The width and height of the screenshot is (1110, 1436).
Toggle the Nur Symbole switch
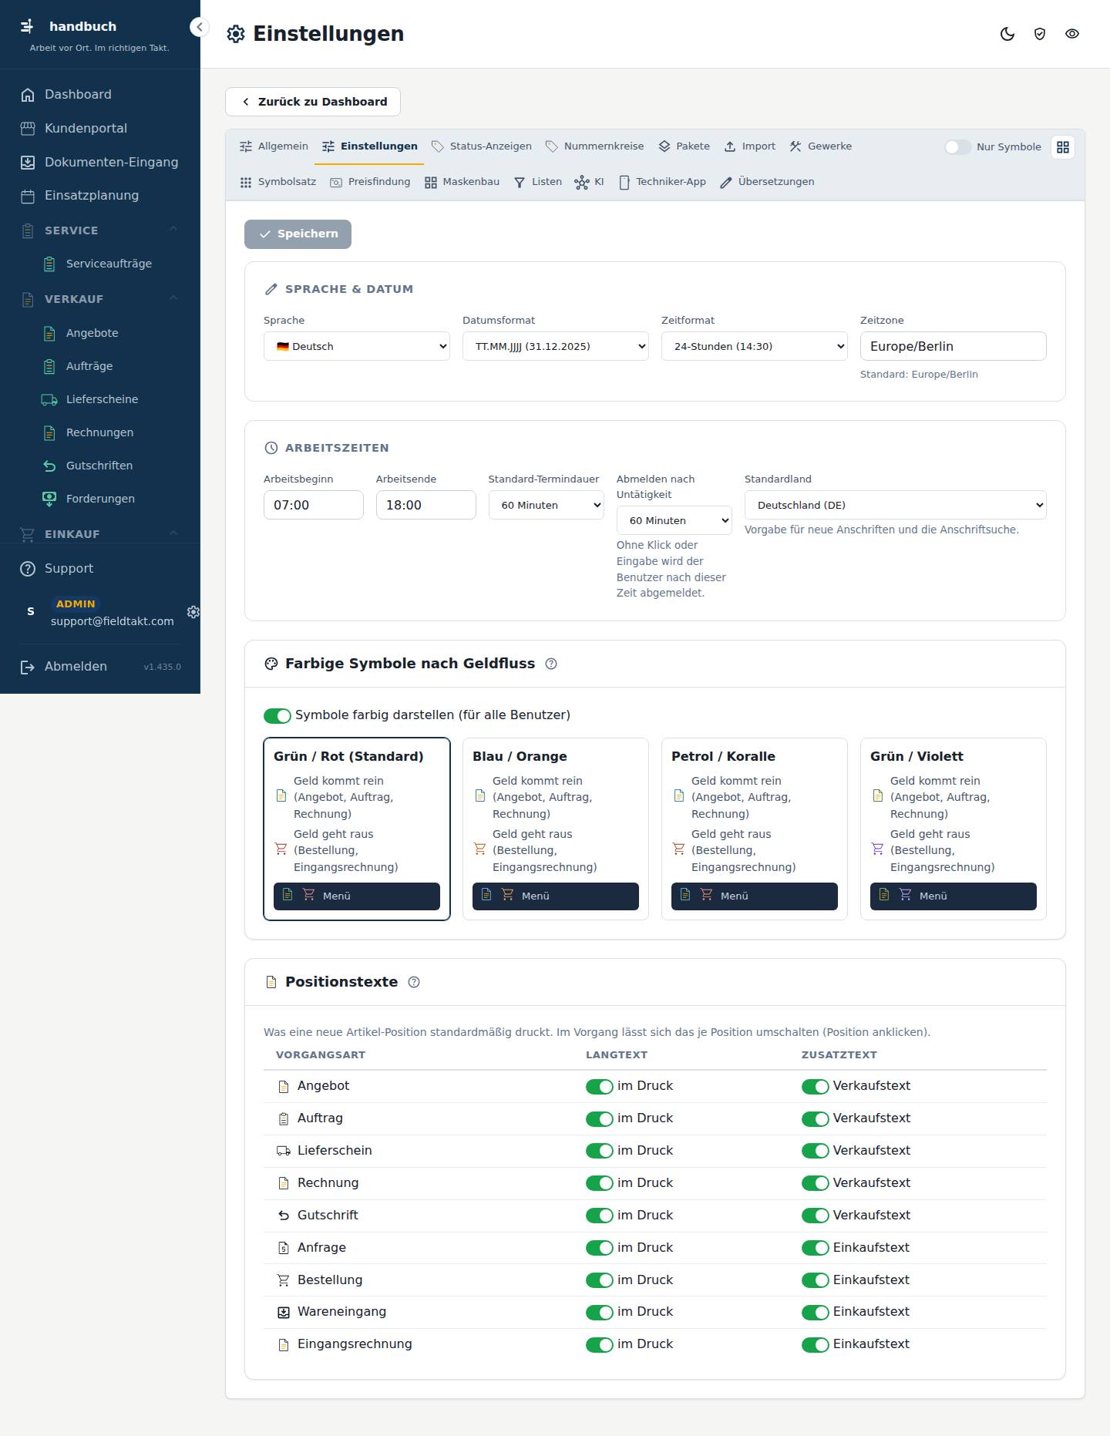(x=958, y=147)
